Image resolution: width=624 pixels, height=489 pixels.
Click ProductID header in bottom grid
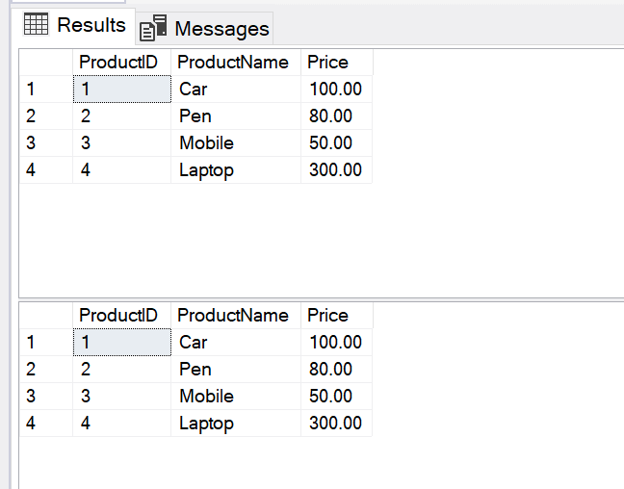click(118, 316)
